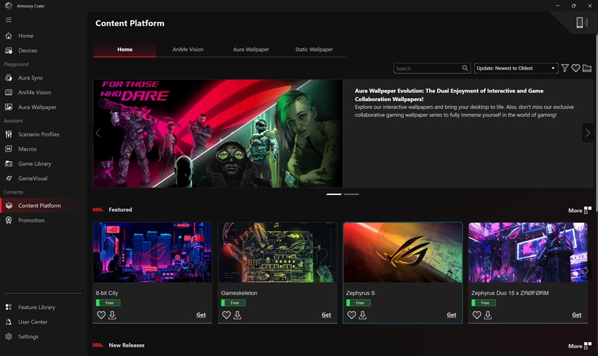Viewport: 598px width, 356px height.
Task: Open Aura Sync in sidebar
Action: [x=31, y=78]
